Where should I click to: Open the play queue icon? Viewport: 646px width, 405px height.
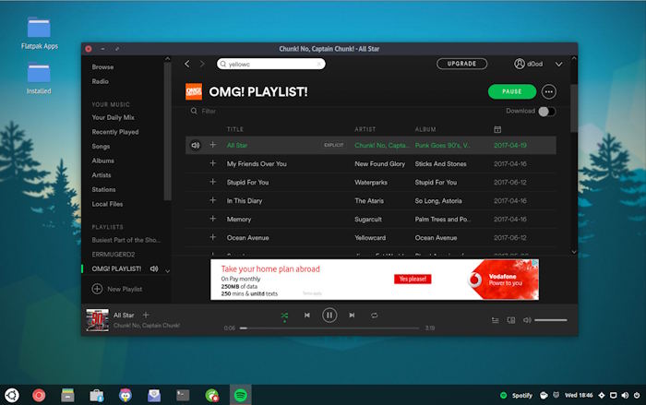496,320
